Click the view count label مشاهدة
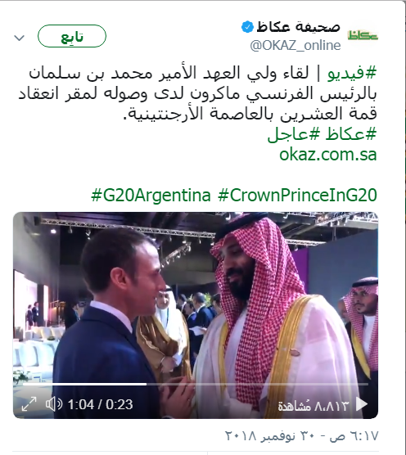 [x=295, y=405]
